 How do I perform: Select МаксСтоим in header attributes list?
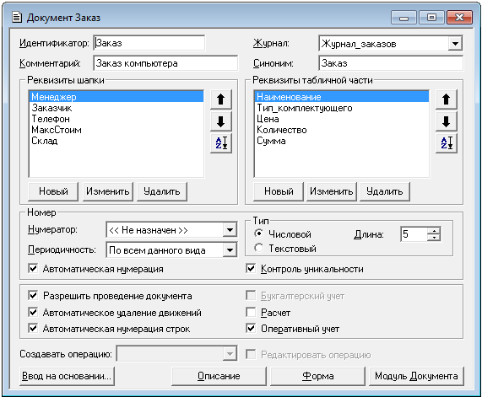pos(116,130)
